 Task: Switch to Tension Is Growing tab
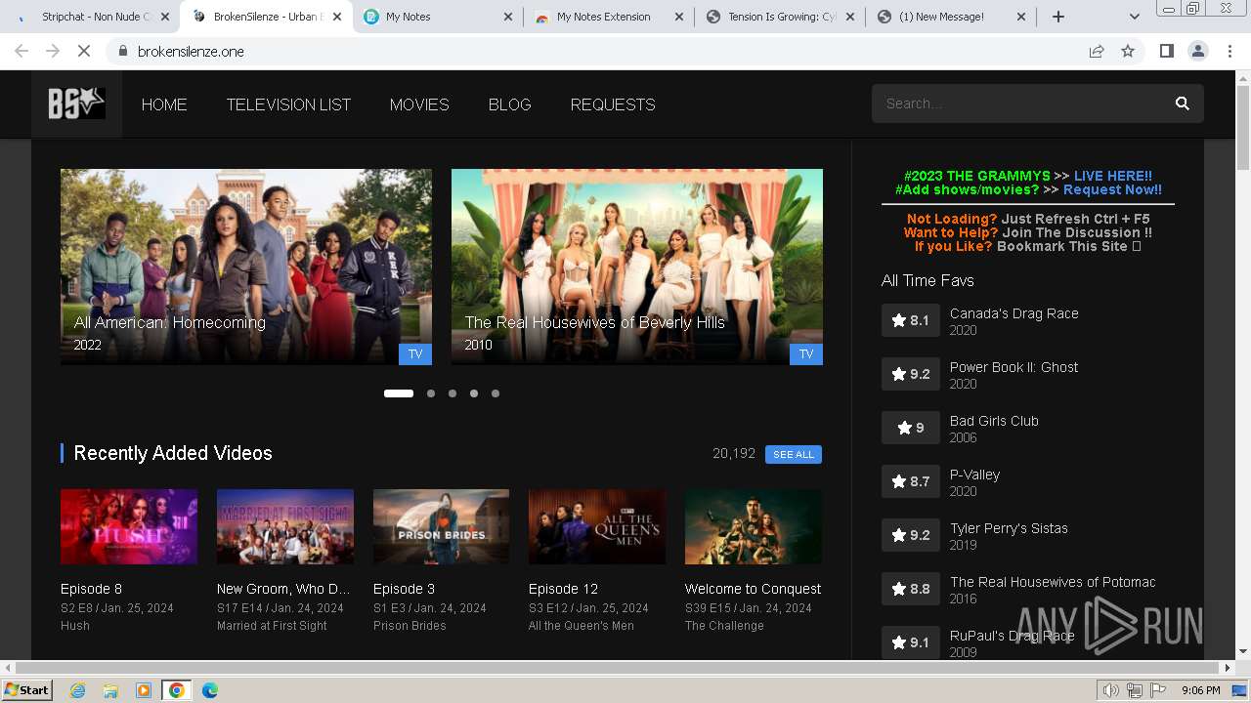tap(780, 17)
